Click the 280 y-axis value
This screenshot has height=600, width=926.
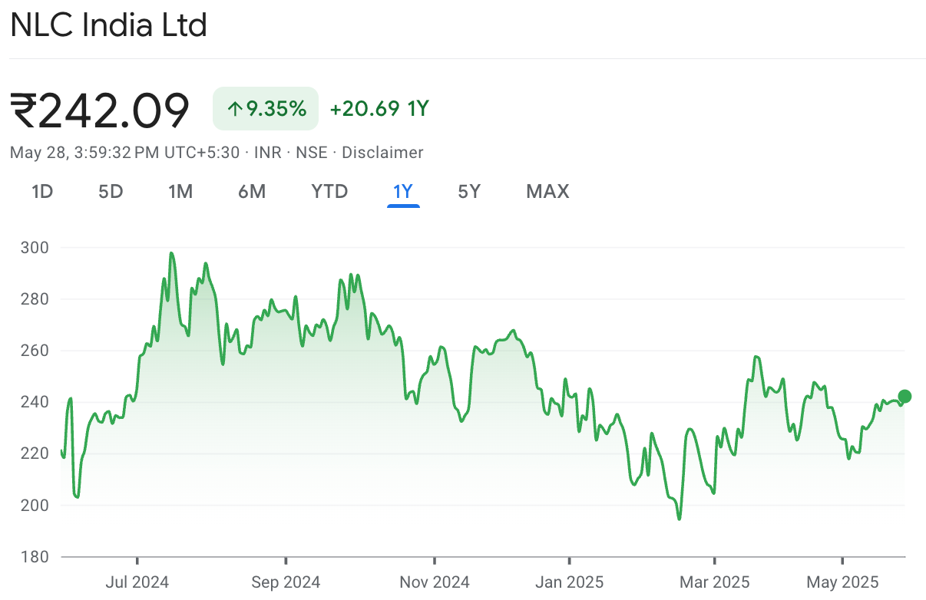coord(35,299)
